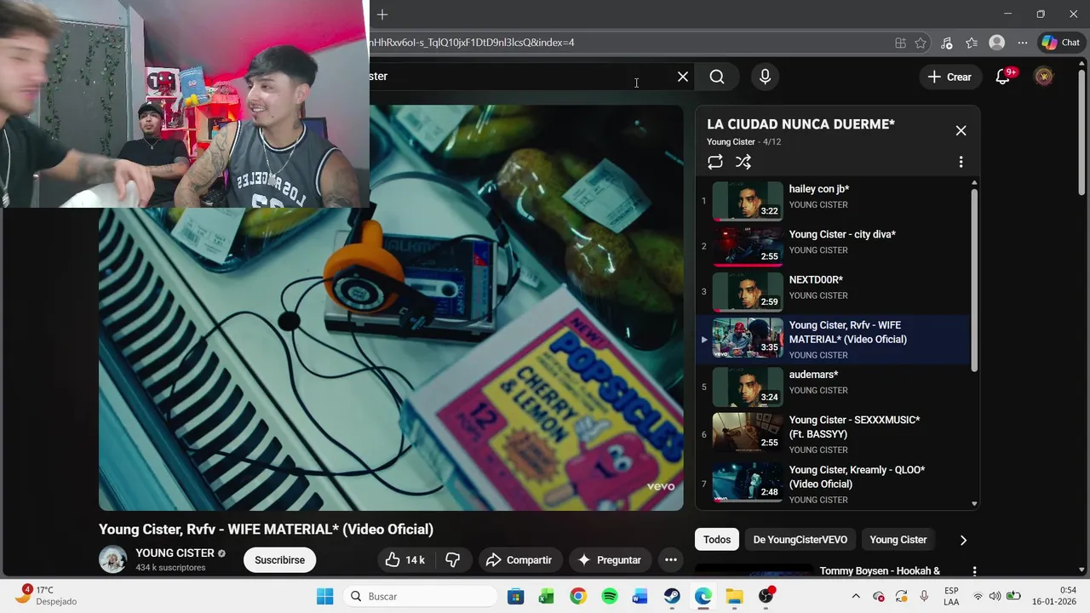Clear the YouTube search box with the X
The height and width of the screenshot is (613, 1090).
click(x=683, y=77)
